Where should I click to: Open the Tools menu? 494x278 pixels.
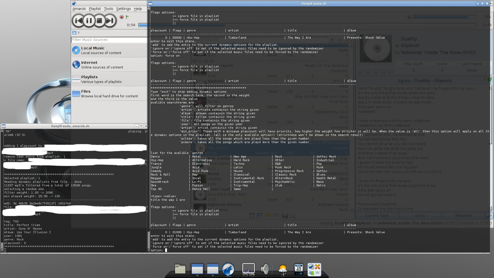(108, 9)
